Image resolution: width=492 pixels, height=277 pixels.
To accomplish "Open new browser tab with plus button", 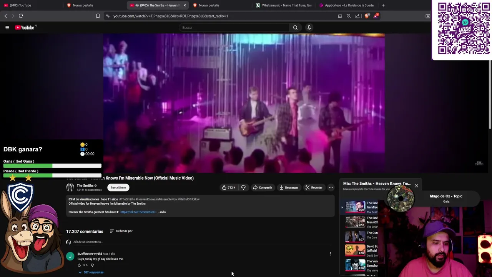I will pyautogui.click(x=383, y=5).
